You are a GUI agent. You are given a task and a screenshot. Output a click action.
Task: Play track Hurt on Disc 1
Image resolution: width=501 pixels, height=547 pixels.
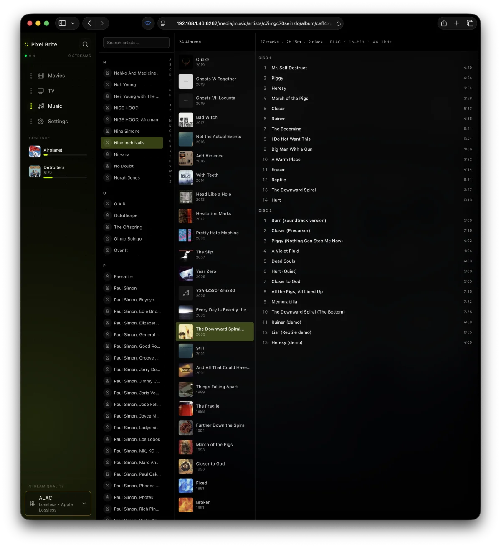367,200
